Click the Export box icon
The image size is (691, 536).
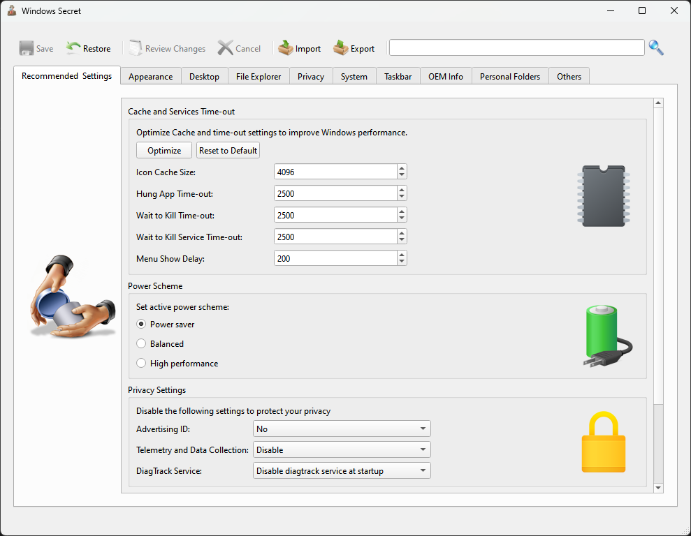(x=341, y=47)
